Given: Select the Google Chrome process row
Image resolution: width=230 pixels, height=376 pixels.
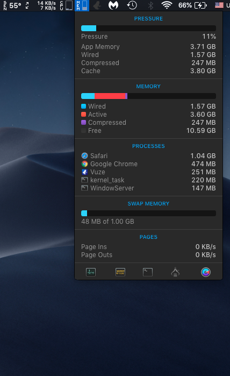Looking at the screenshot, I should (148, 164).
